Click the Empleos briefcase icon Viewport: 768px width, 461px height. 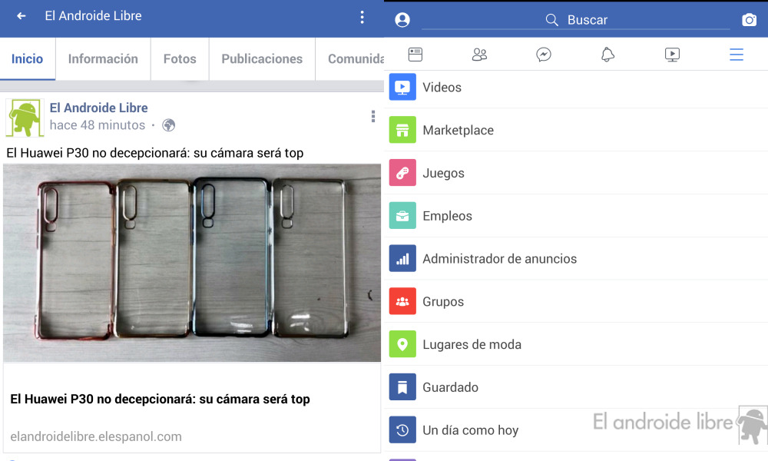(x=402, y=216)
